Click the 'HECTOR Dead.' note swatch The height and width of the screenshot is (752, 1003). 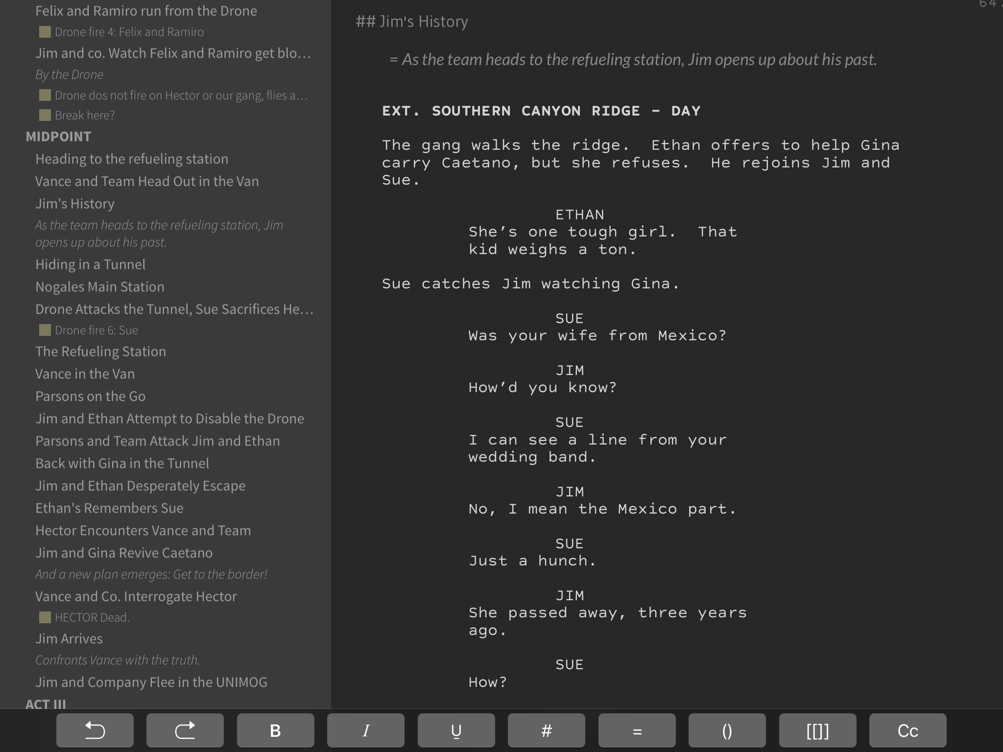click(45, 617)
